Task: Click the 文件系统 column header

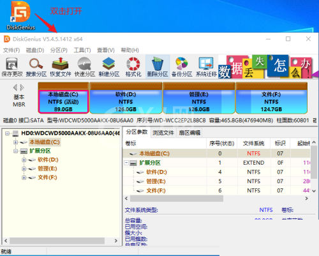Action: coord(253,144)
